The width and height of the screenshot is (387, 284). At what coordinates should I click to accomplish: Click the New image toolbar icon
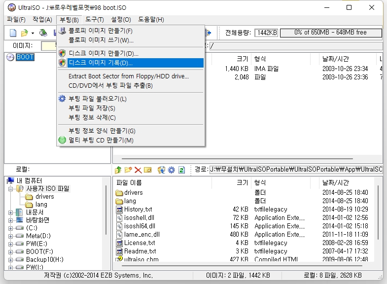point(13,33)
